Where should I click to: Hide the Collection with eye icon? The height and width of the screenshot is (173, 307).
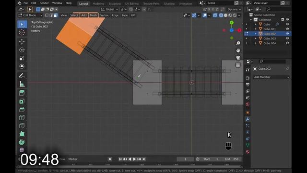point(287,19)
